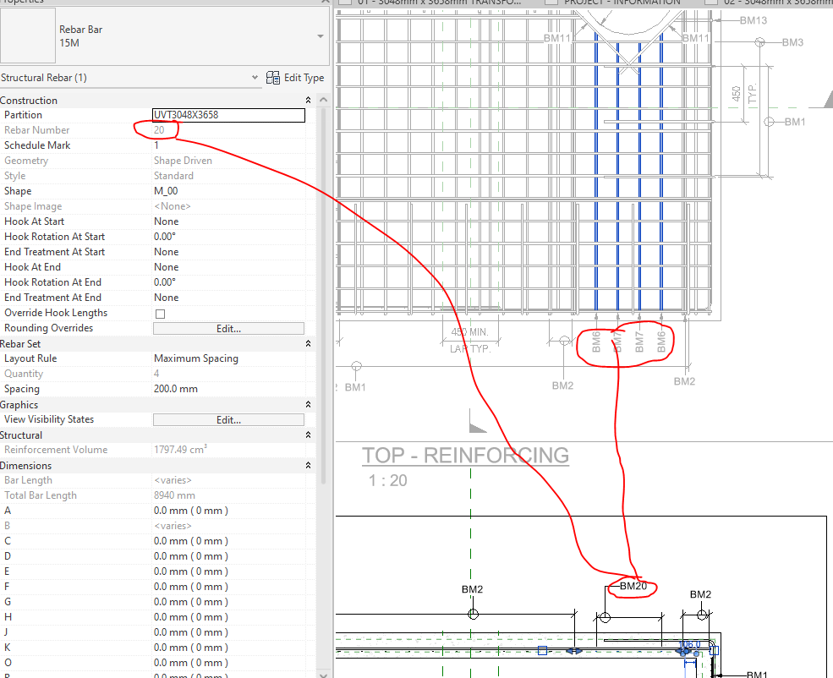
Task: Collapse the Dimensions section
Action: 308,466
